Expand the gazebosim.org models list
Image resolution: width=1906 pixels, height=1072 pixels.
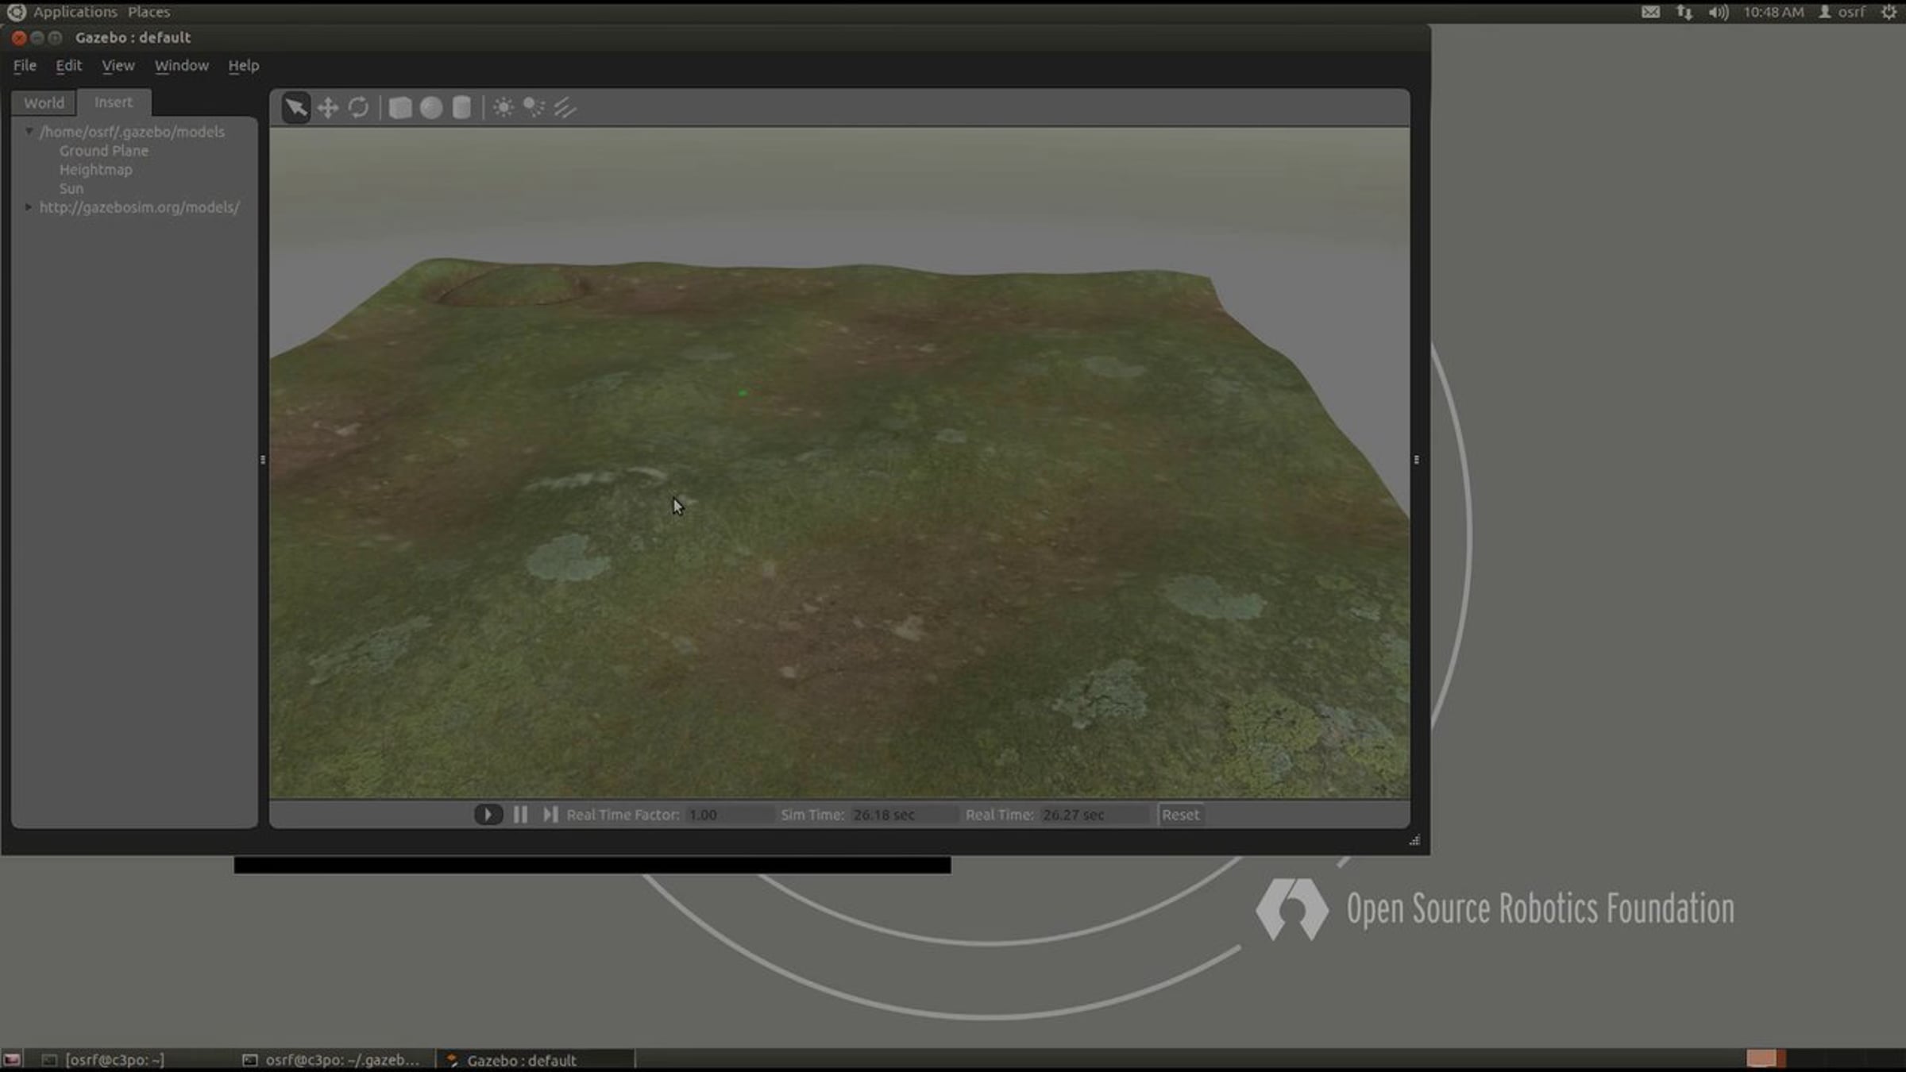pos(29,207)
